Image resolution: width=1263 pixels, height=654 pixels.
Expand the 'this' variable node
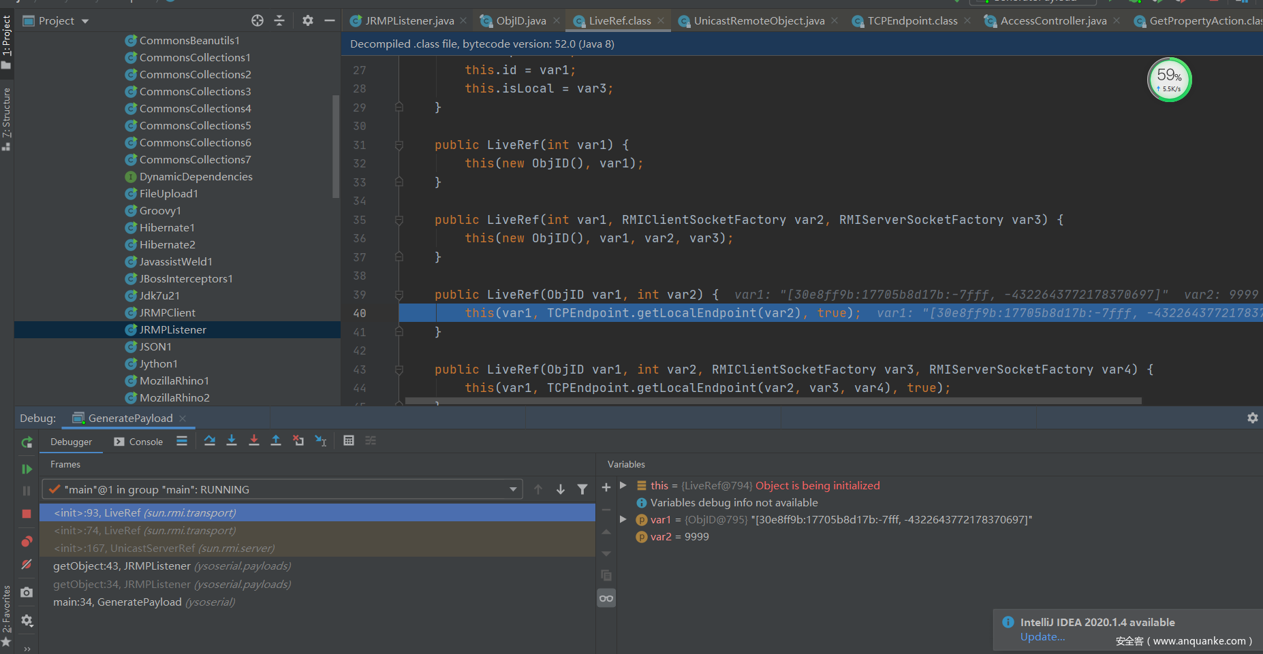point(623,485)
